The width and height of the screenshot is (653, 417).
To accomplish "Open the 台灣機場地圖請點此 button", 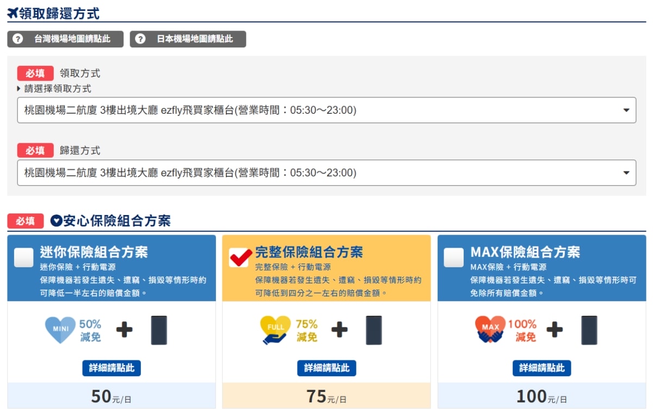I will pos(65,39).
